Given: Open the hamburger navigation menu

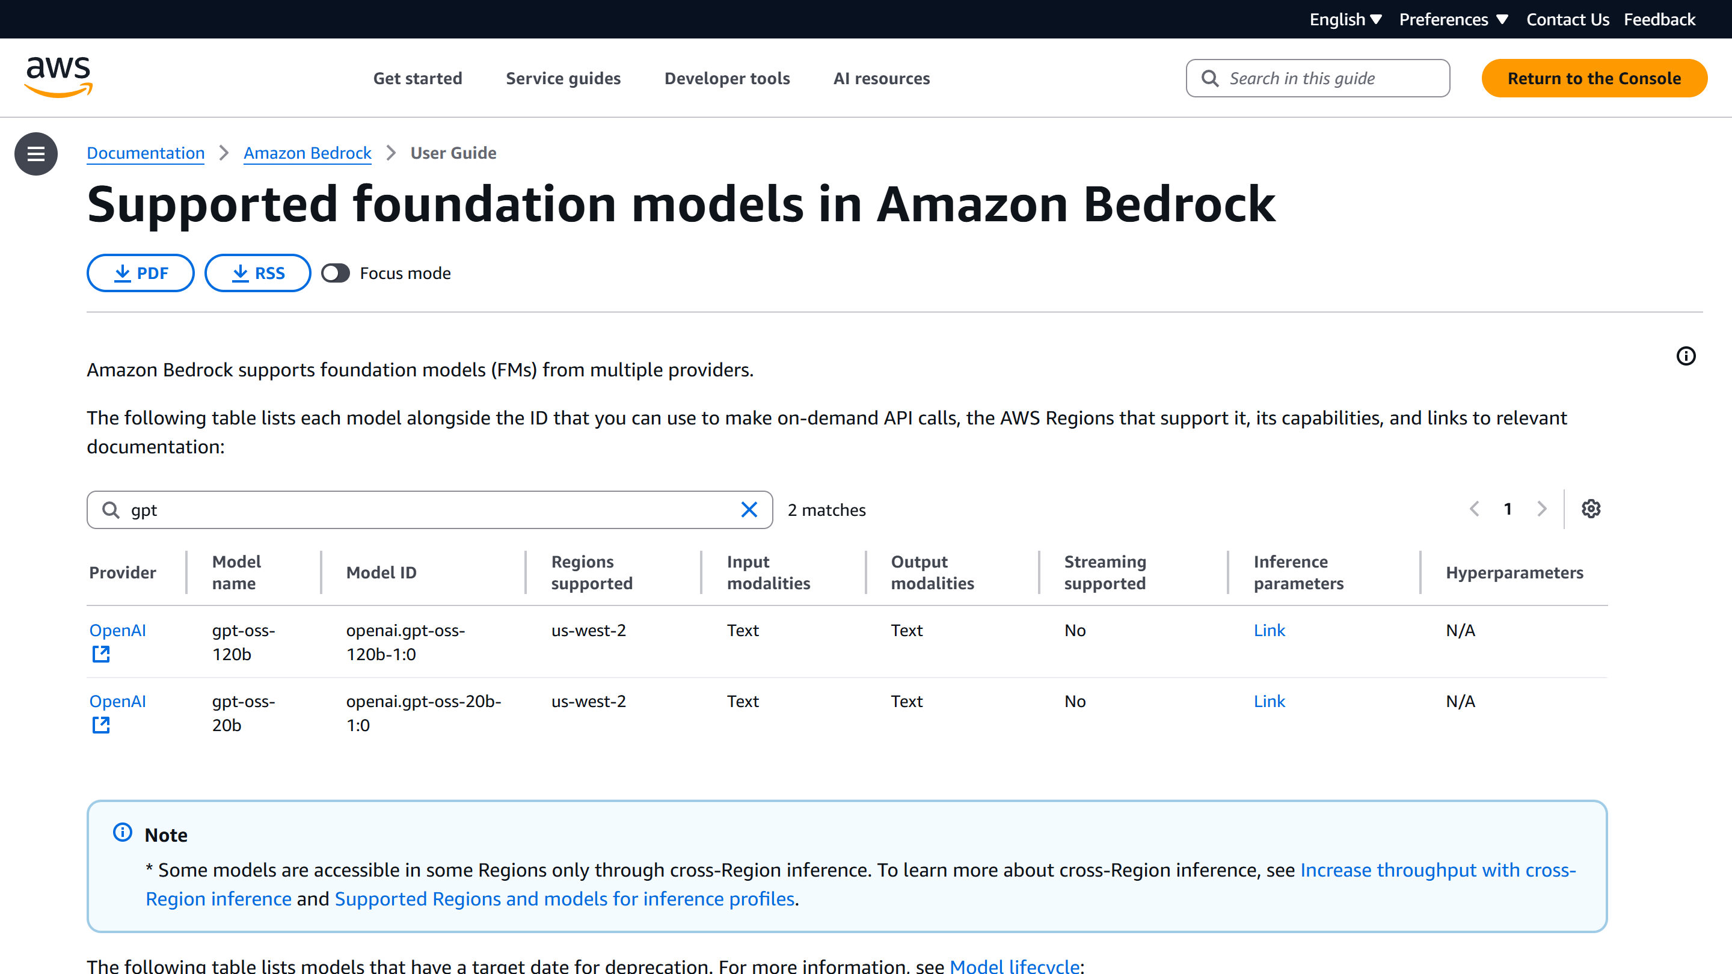Looking at the screenshot, I should (35, 154).
